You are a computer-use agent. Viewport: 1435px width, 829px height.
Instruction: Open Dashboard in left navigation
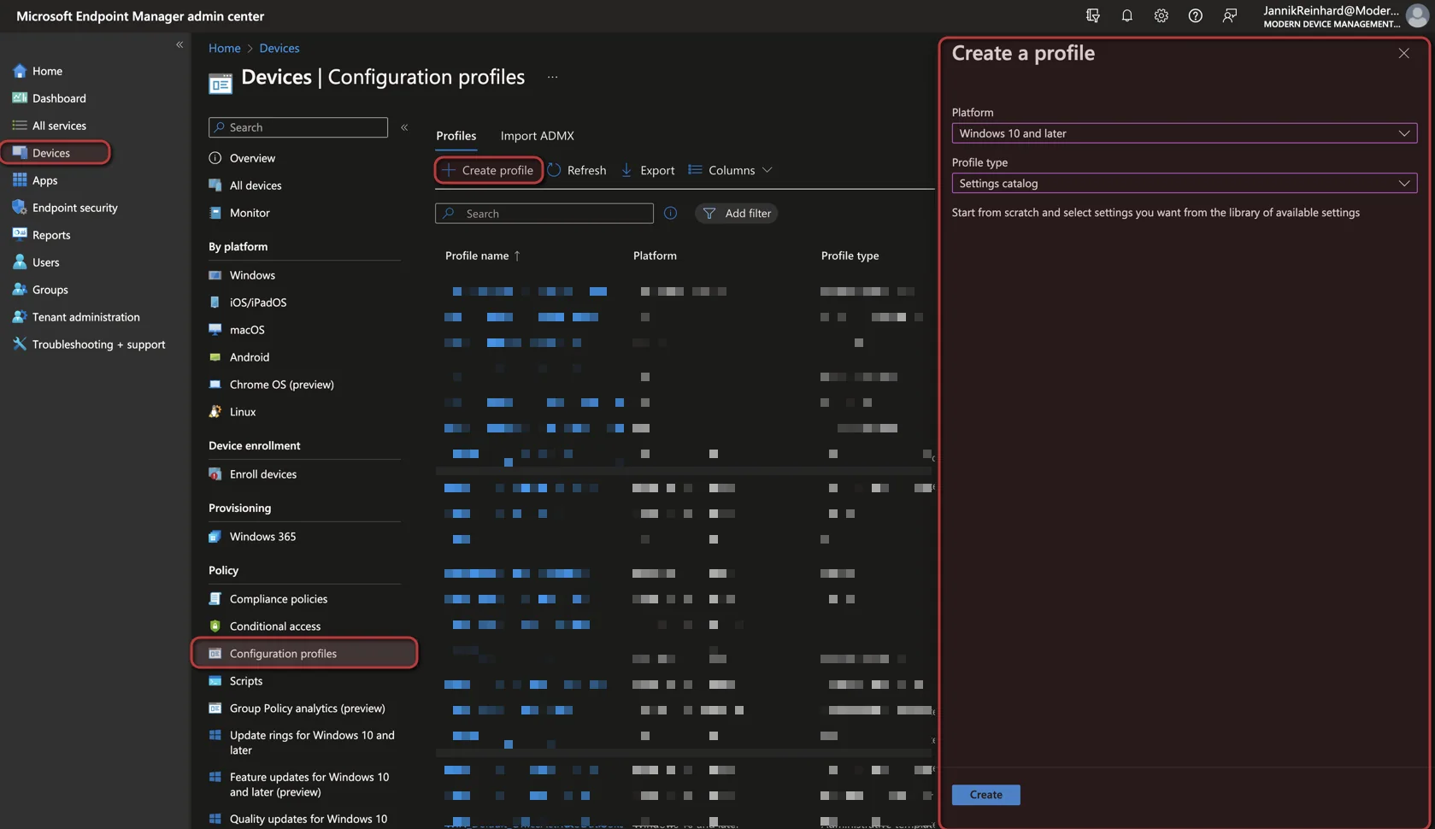click(59, 98)
